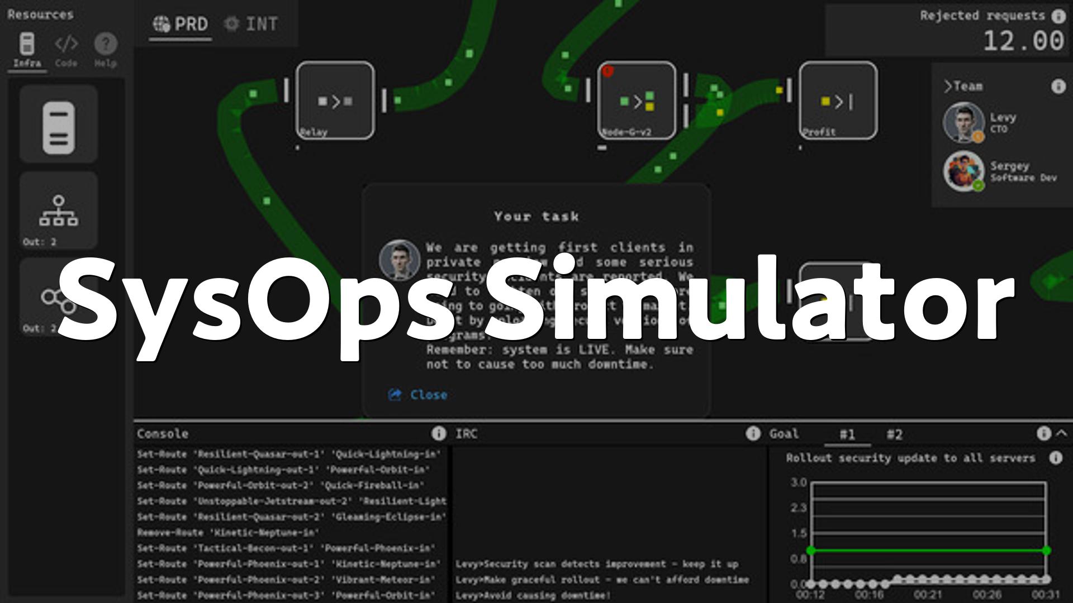Click the Console info icon
This screenshot has width=1073, height=603.
pos(439,433)
